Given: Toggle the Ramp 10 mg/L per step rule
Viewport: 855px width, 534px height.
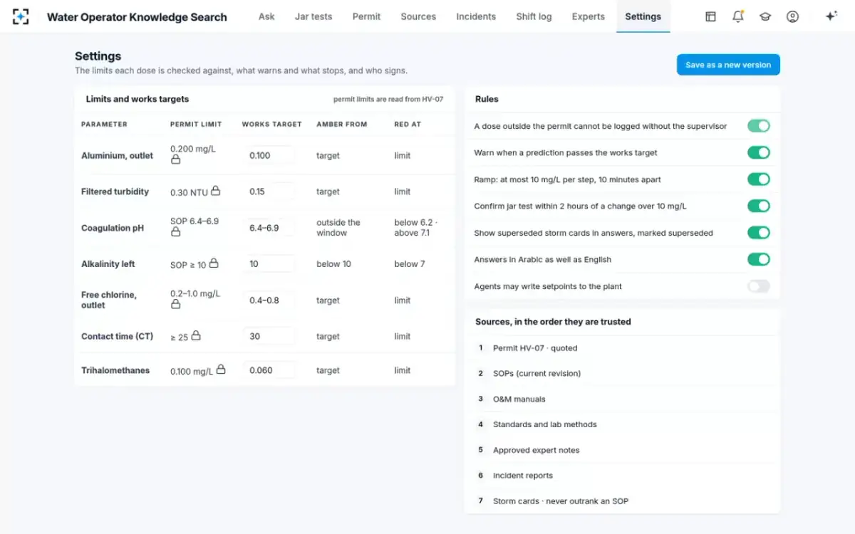Looking at the screenshot, I should coord(759,179).
